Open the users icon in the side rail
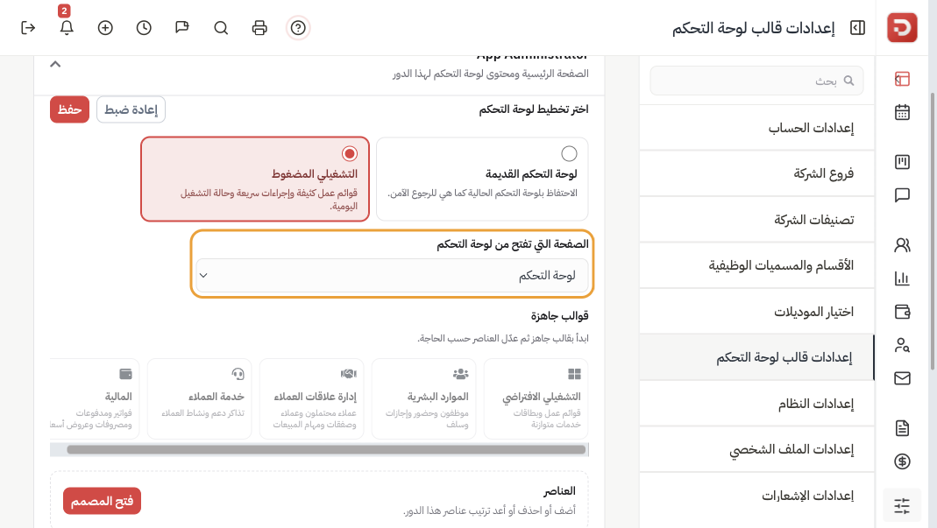Screen dimensions: 937x528 902,245
